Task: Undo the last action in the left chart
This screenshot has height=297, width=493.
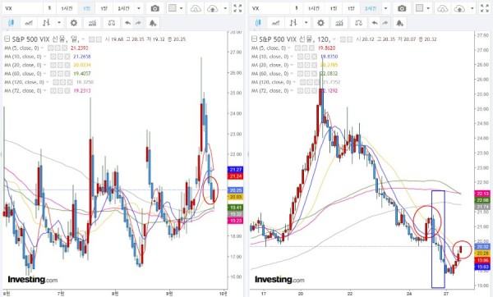Action: [127, 23]
